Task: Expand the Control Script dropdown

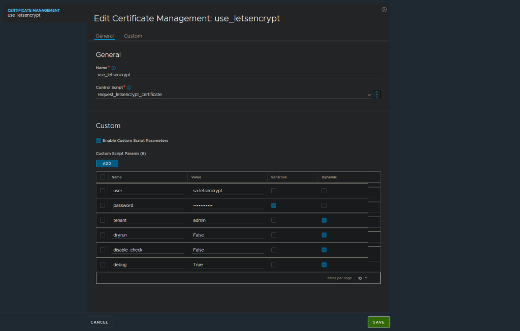Action: click(369, 95)
